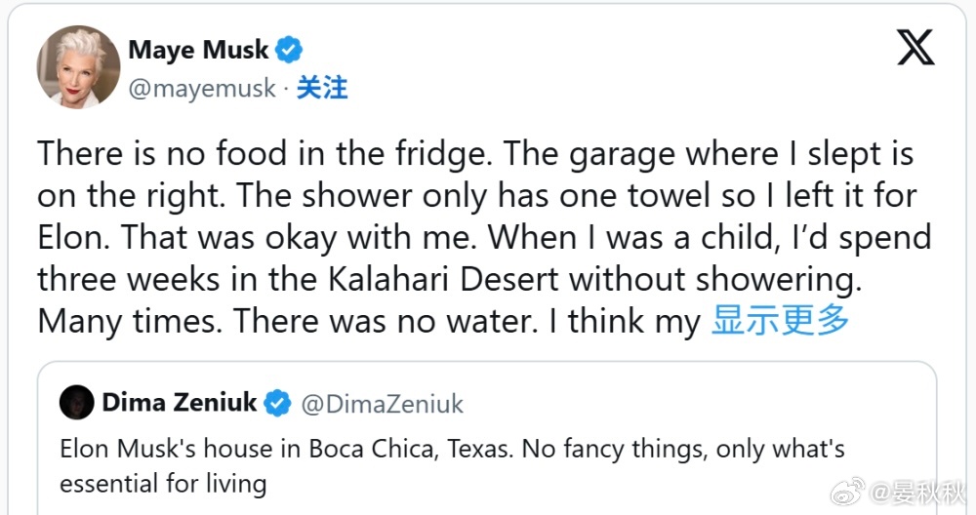The height and width of the screenshot is (515, 976).
Task: Open the Dima Zeniuk display name
Action: pyautogui.click(x=180, y=402)
